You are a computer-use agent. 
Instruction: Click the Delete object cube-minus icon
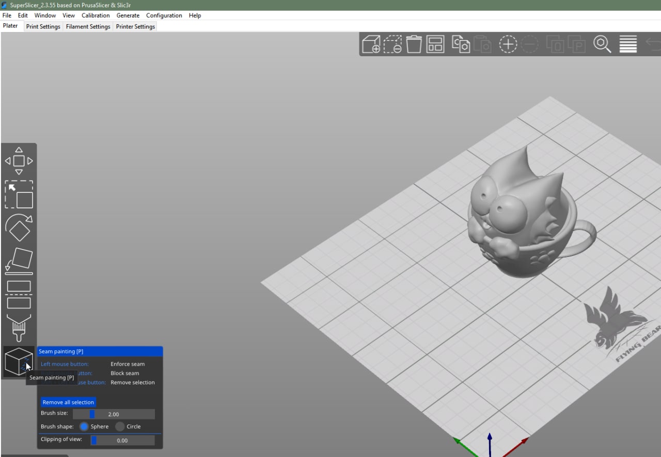click(x=393, y=44)
